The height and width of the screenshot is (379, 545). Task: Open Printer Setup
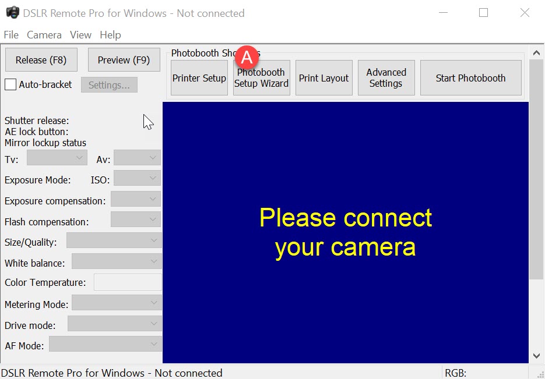click(x=199, y=78)
